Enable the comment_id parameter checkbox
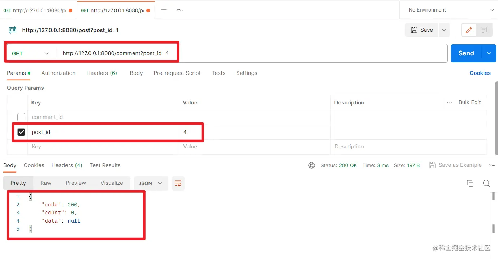Screen dimensions: 498x259 coord(21,117)
